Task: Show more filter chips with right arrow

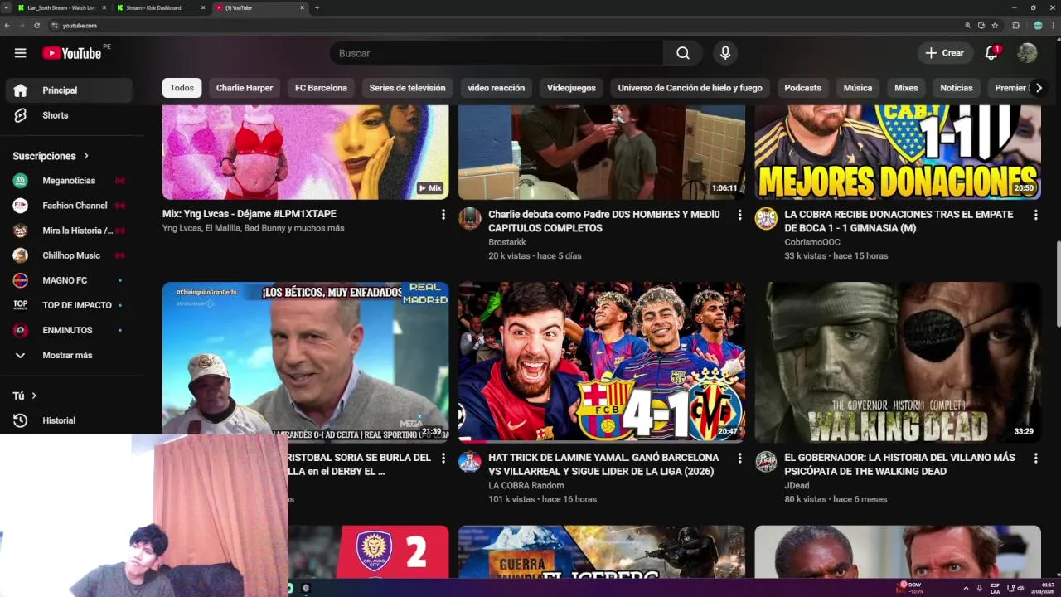Action: tap(1038, 88)
